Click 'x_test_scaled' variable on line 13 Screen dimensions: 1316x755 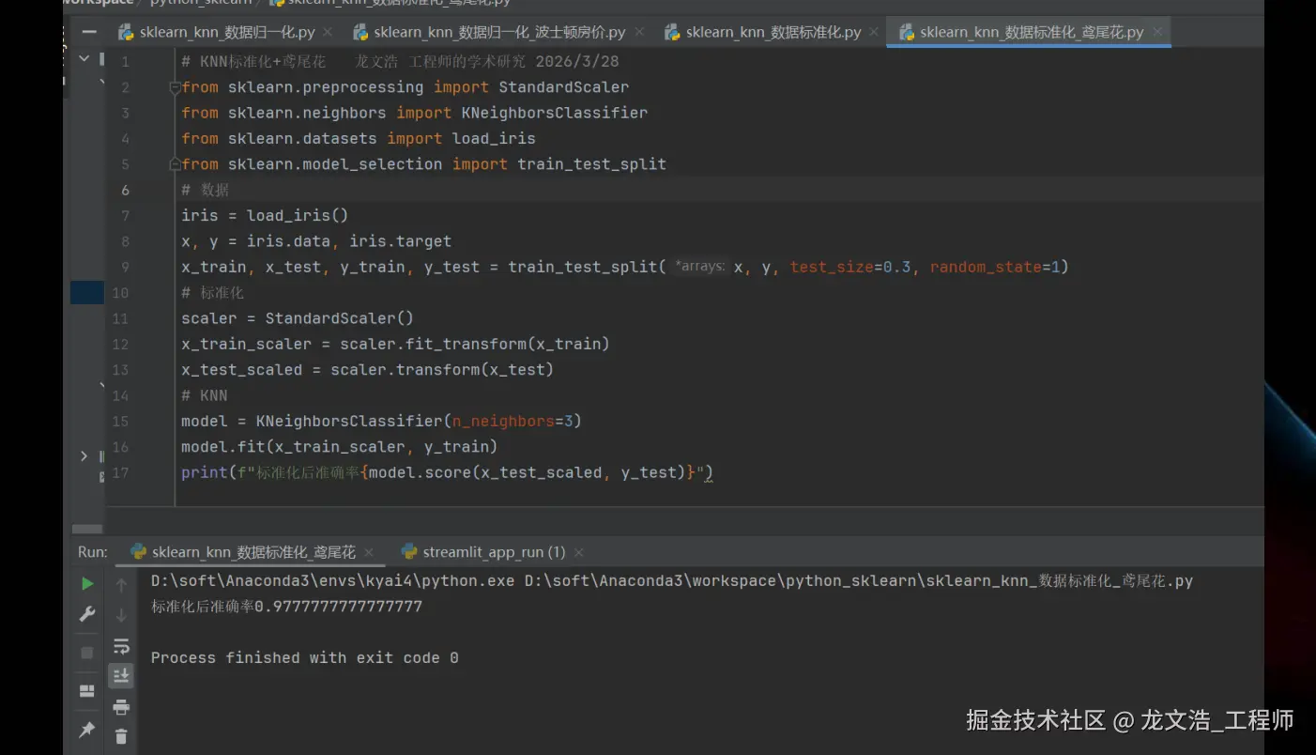[x=242, y=370]
